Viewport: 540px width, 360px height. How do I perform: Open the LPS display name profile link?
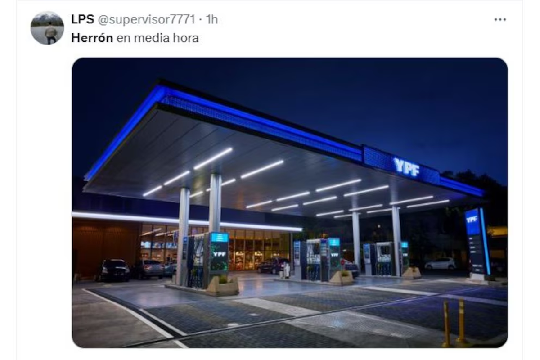82,20
